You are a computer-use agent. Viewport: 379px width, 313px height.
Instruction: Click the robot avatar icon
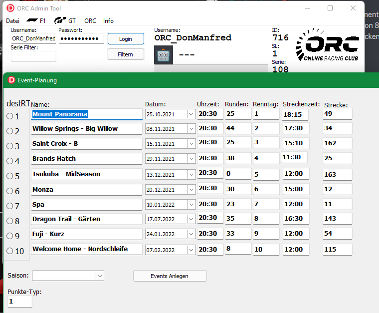(x=164, y=54)
